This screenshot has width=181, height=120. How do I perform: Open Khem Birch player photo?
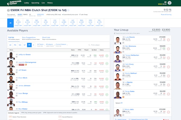tap(11, 79)
